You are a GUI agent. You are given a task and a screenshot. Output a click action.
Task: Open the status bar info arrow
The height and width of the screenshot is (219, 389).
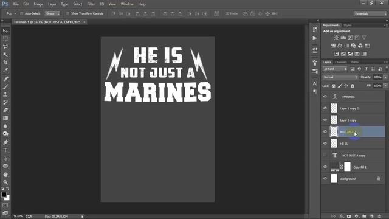83,217
